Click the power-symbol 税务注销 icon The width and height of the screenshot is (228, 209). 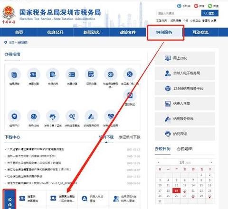coord(34,117)
